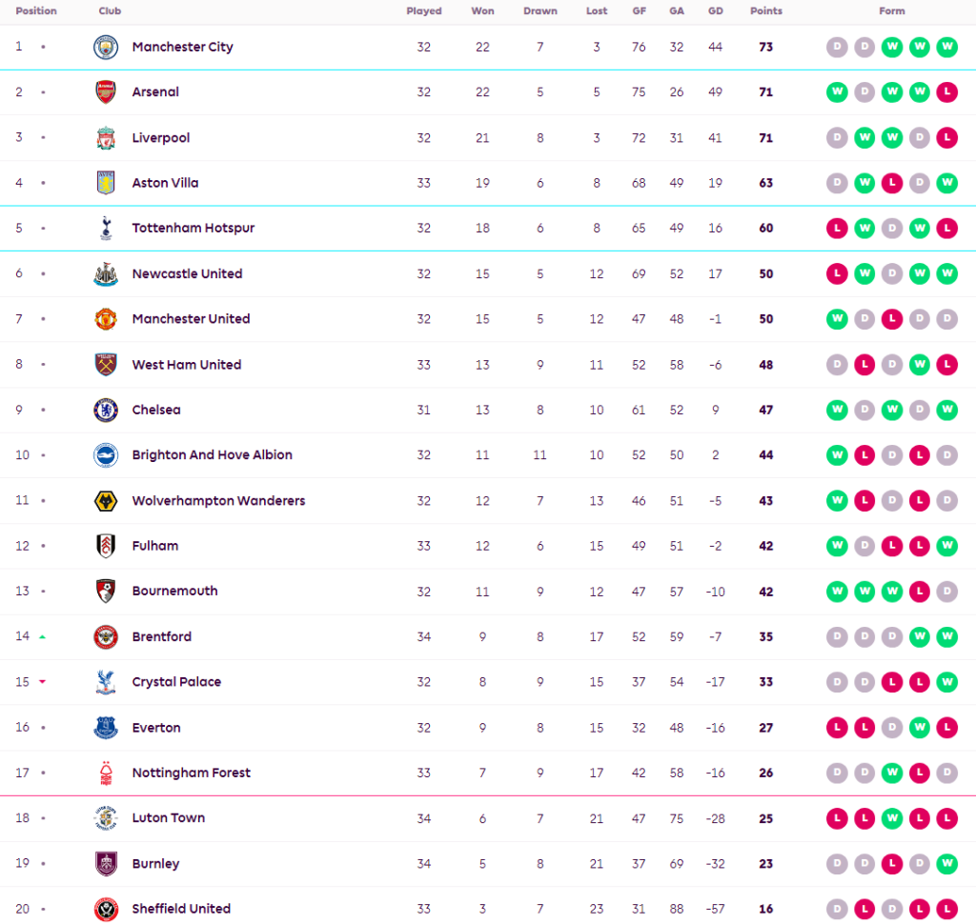Image resolution: width=976 pixels, height=924 pixels.
Task: Click the Liverpool club crest icon
Action: tap(106, 138)
